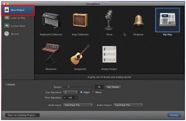The image size is (186, 121).
Task: Collapse the Details disclosure triangle
Action: (x=6, y=85)
